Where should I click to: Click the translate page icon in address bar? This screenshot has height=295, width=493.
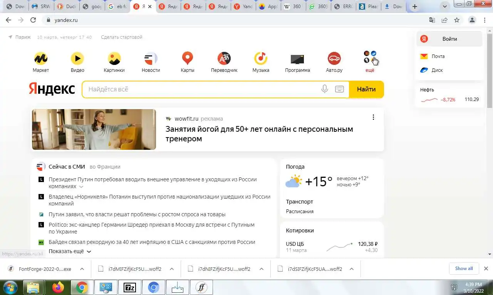[x=432, y=20]
